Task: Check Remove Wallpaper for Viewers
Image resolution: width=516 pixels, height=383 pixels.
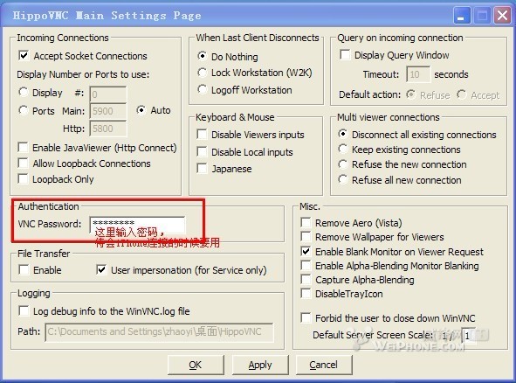Action: coord(306,237)
